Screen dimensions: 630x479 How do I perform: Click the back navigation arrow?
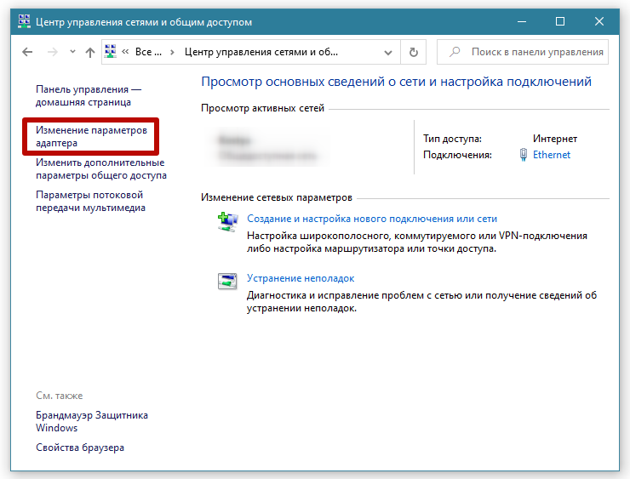coord(27,52)
